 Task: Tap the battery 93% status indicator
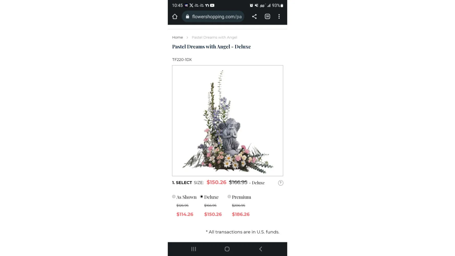tap(278, 5)
